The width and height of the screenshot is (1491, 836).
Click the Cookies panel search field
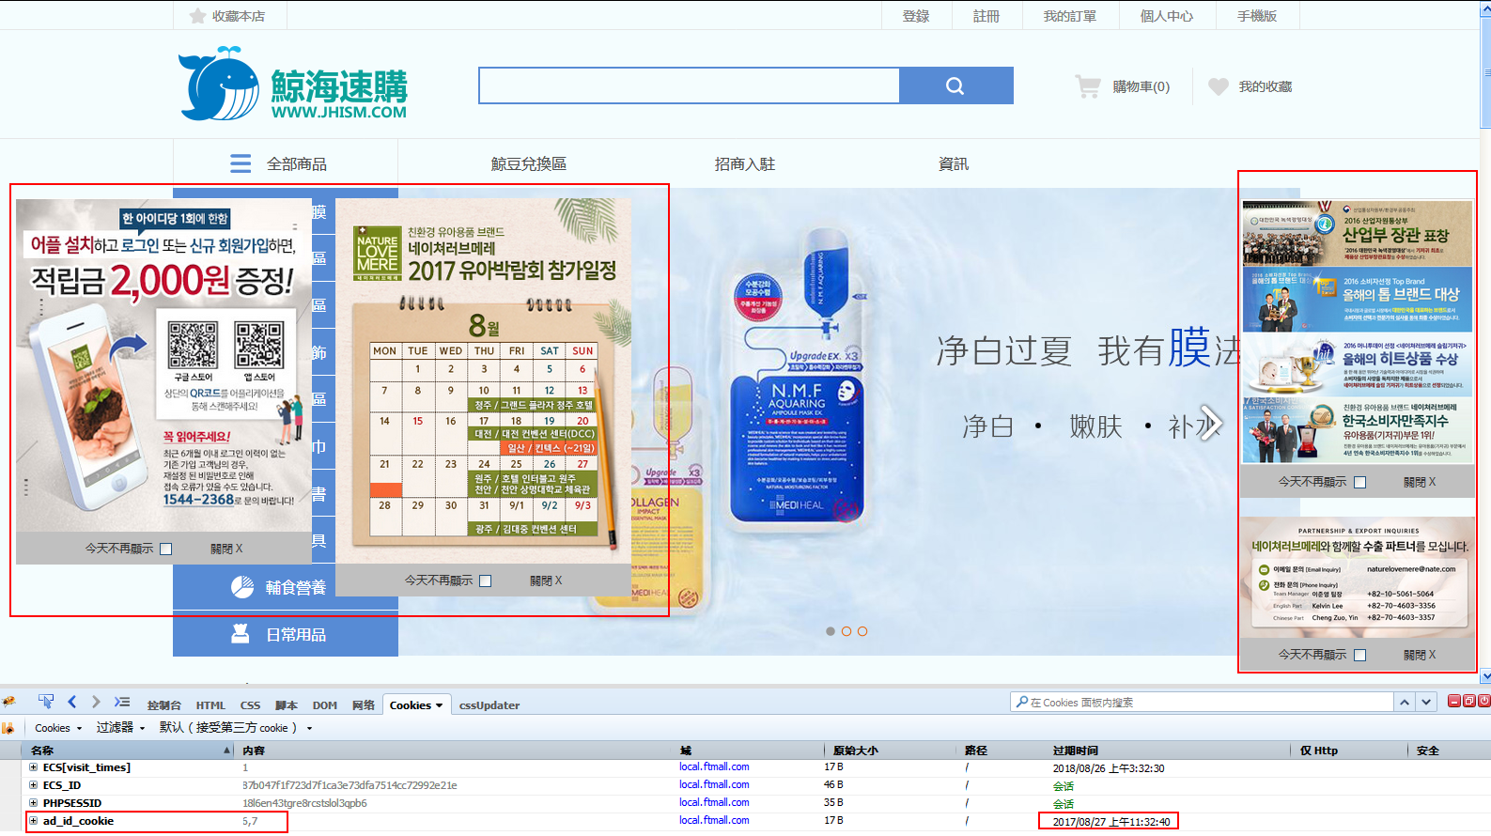[1203, 702]
